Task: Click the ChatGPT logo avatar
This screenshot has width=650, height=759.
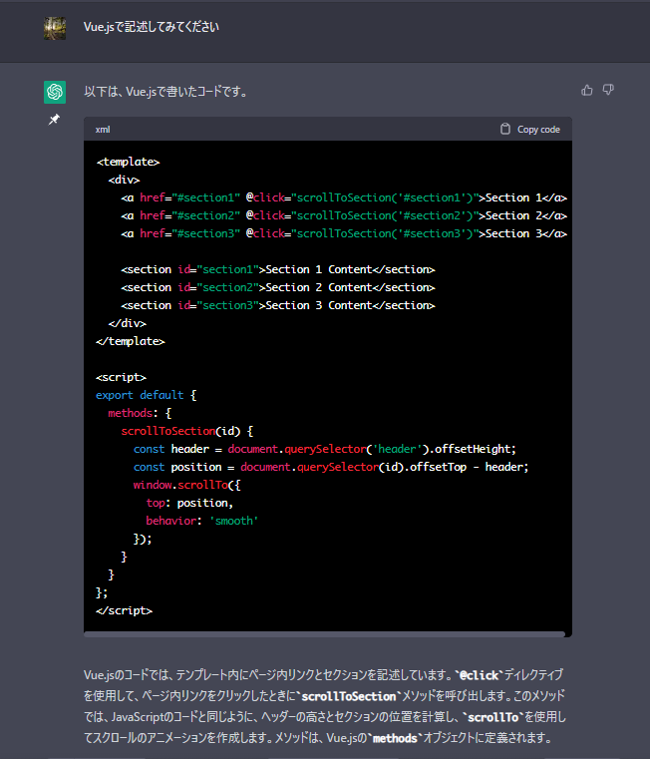Action: (x=55, y=92)
